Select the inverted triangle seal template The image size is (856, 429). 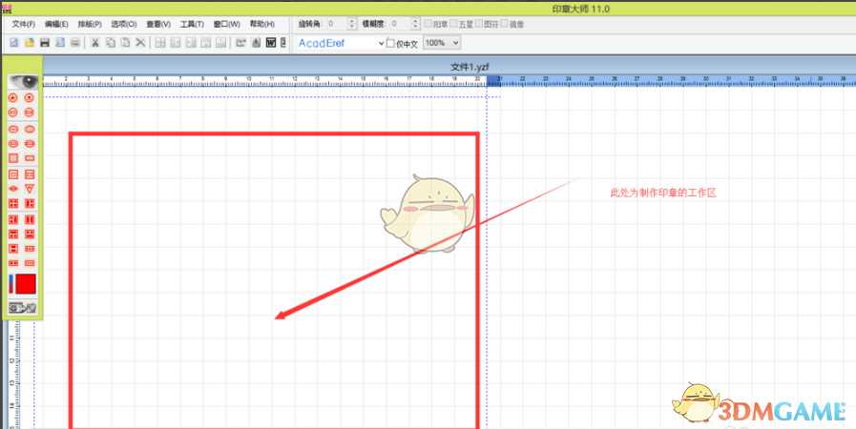(30, 189)
